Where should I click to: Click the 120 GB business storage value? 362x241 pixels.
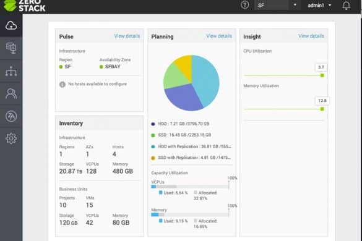tap(68, 223)
